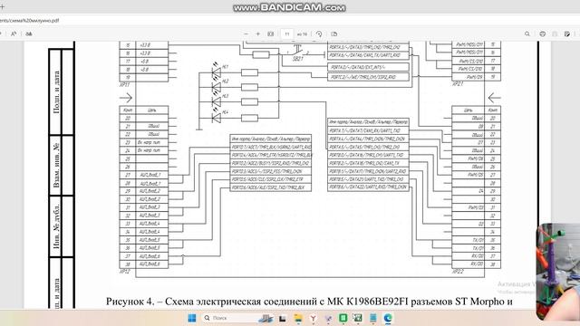Print the PDF document
The height and width of the screenshot is (326, 580).
(543, 34)
